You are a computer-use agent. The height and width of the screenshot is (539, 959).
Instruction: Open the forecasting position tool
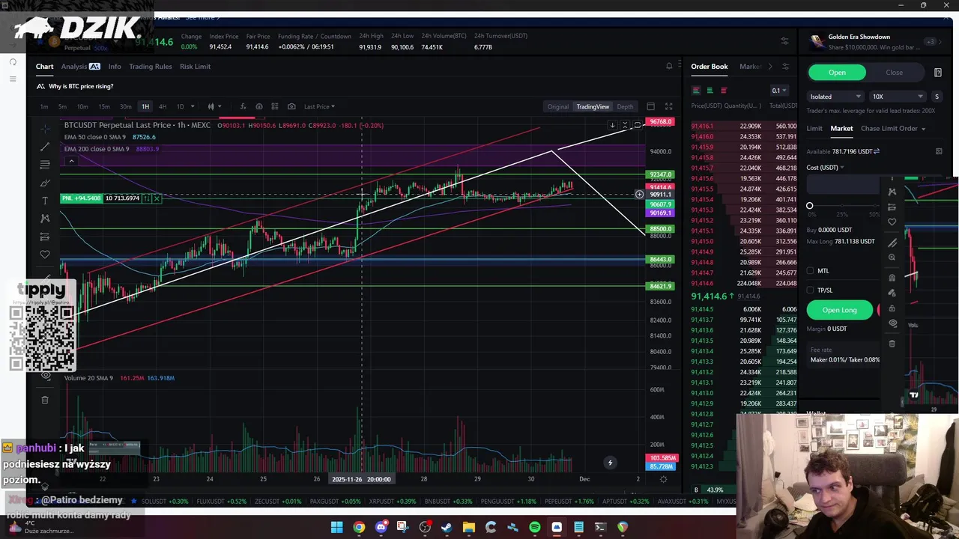tap(45, 237)
